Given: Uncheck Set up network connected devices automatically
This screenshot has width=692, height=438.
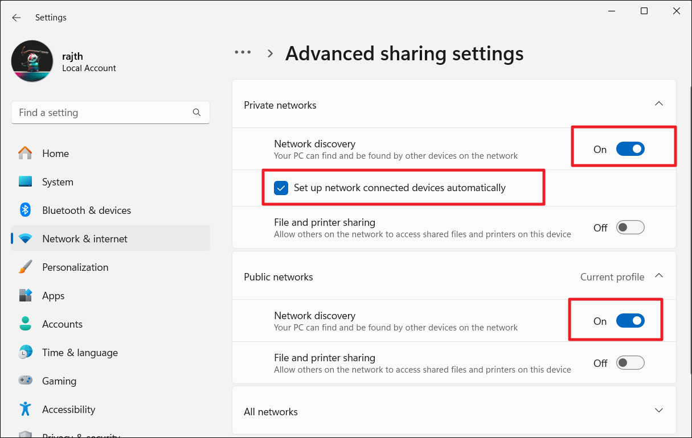Looking at the screenshot, I should [281, 188].
